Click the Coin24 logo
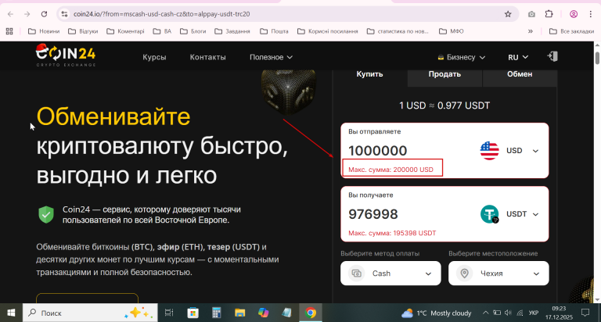This screenshot has height=322, width=601. pyautogui.click(x=66, y=55)
